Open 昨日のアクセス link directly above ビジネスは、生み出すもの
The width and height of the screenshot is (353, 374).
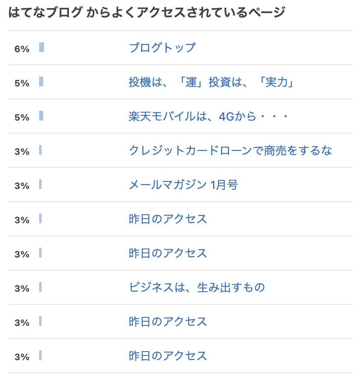click(168, 253)
